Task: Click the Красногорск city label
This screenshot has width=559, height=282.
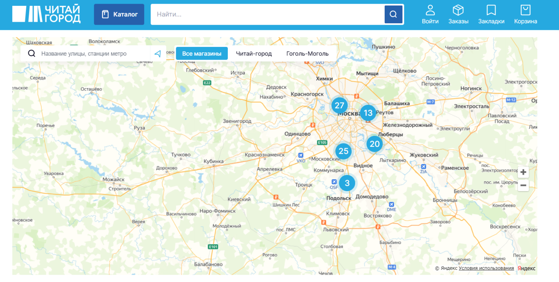Action: pos(307,94)
